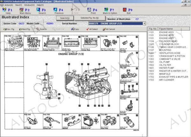Select 1703 AIR CLEANER row
Viewport: 191px width, 137px height.
[x=169, y=80]
